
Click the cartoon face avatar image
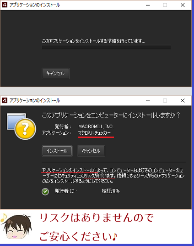16,227
